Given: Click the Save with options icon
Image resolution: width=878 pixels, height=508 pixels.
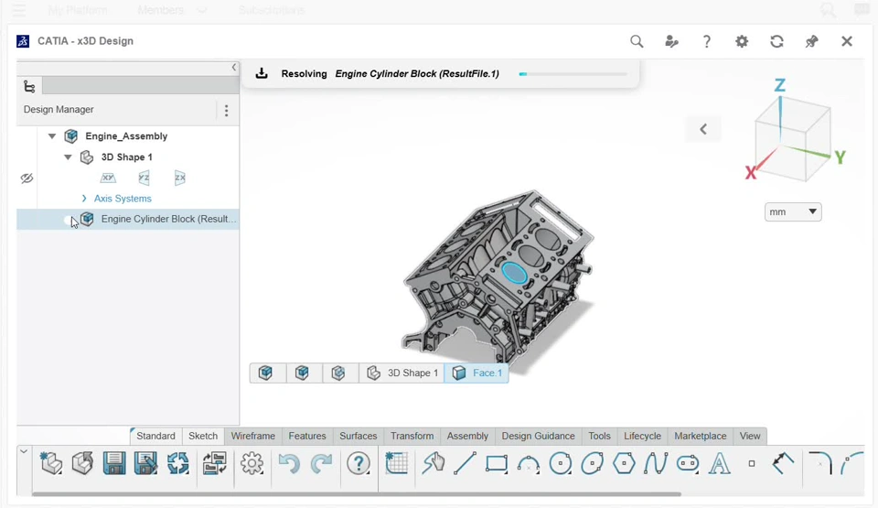Looking at the screenshot, I should [x=145, y=464].
